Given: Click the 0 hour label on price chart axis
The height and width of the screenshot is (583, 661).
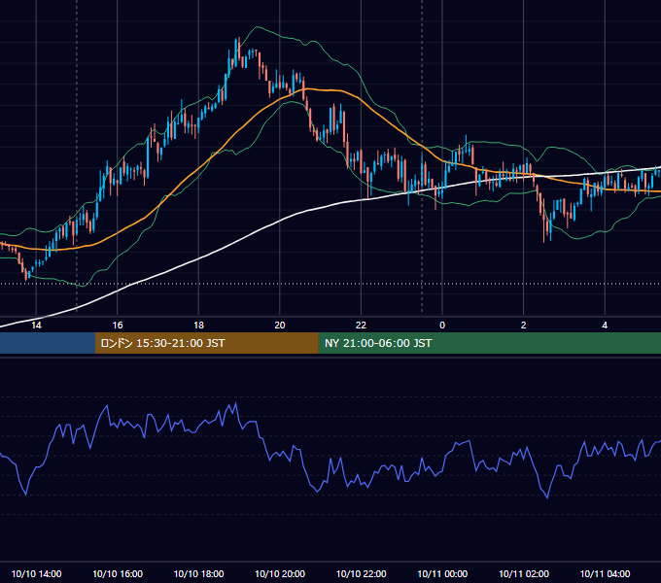Looking at the screenshot, I should (442, 326).
